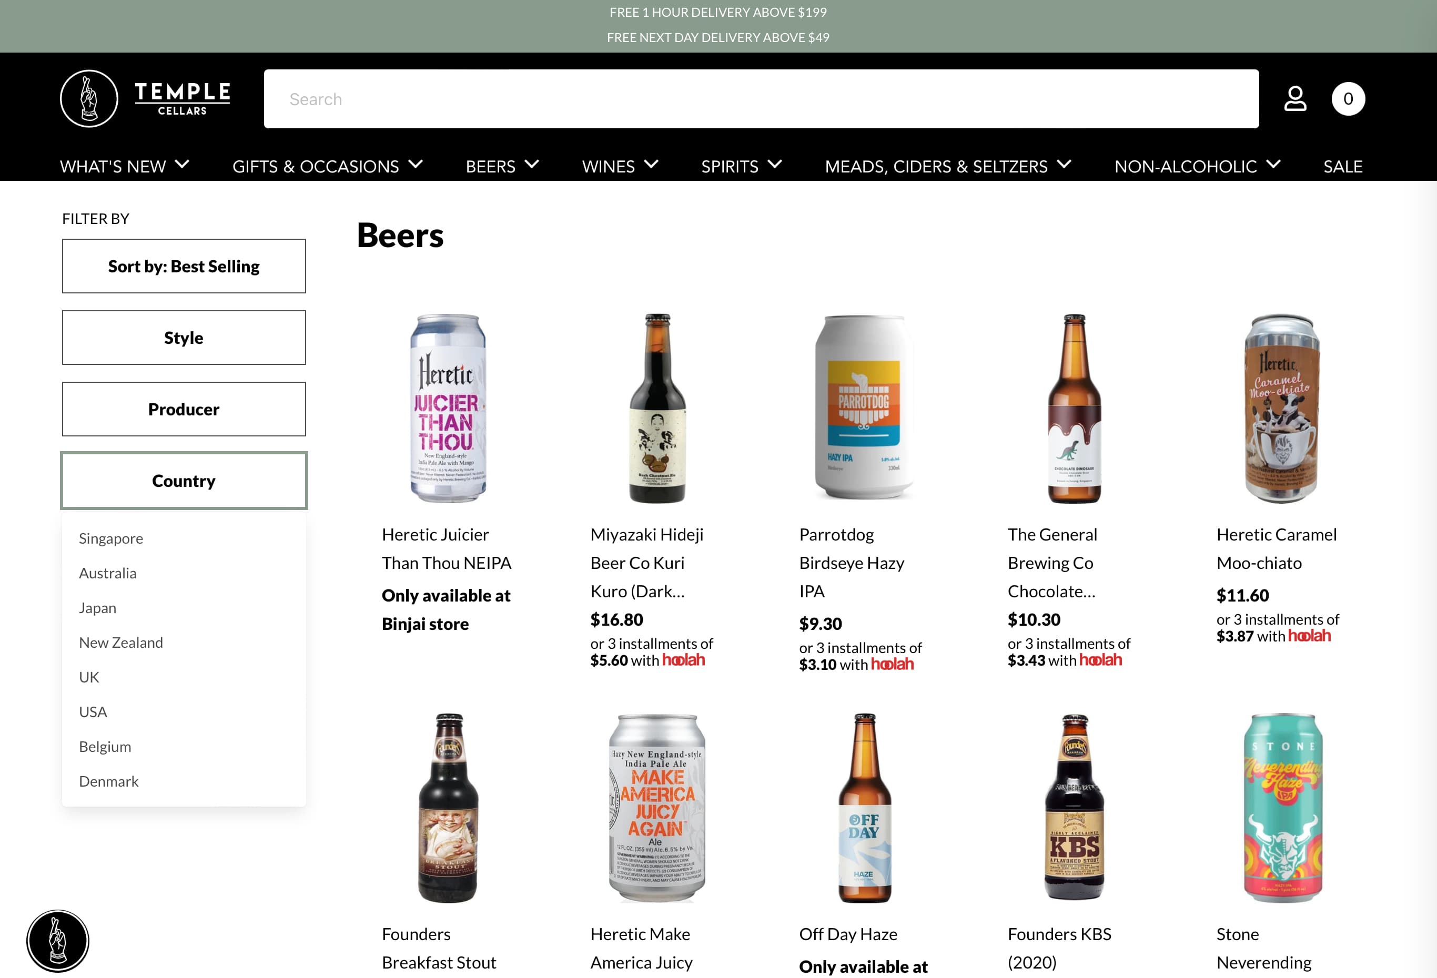The height and width of the screenshot is (978, 1437).
Task: Open the SALE menu item
Action: 1342,166
